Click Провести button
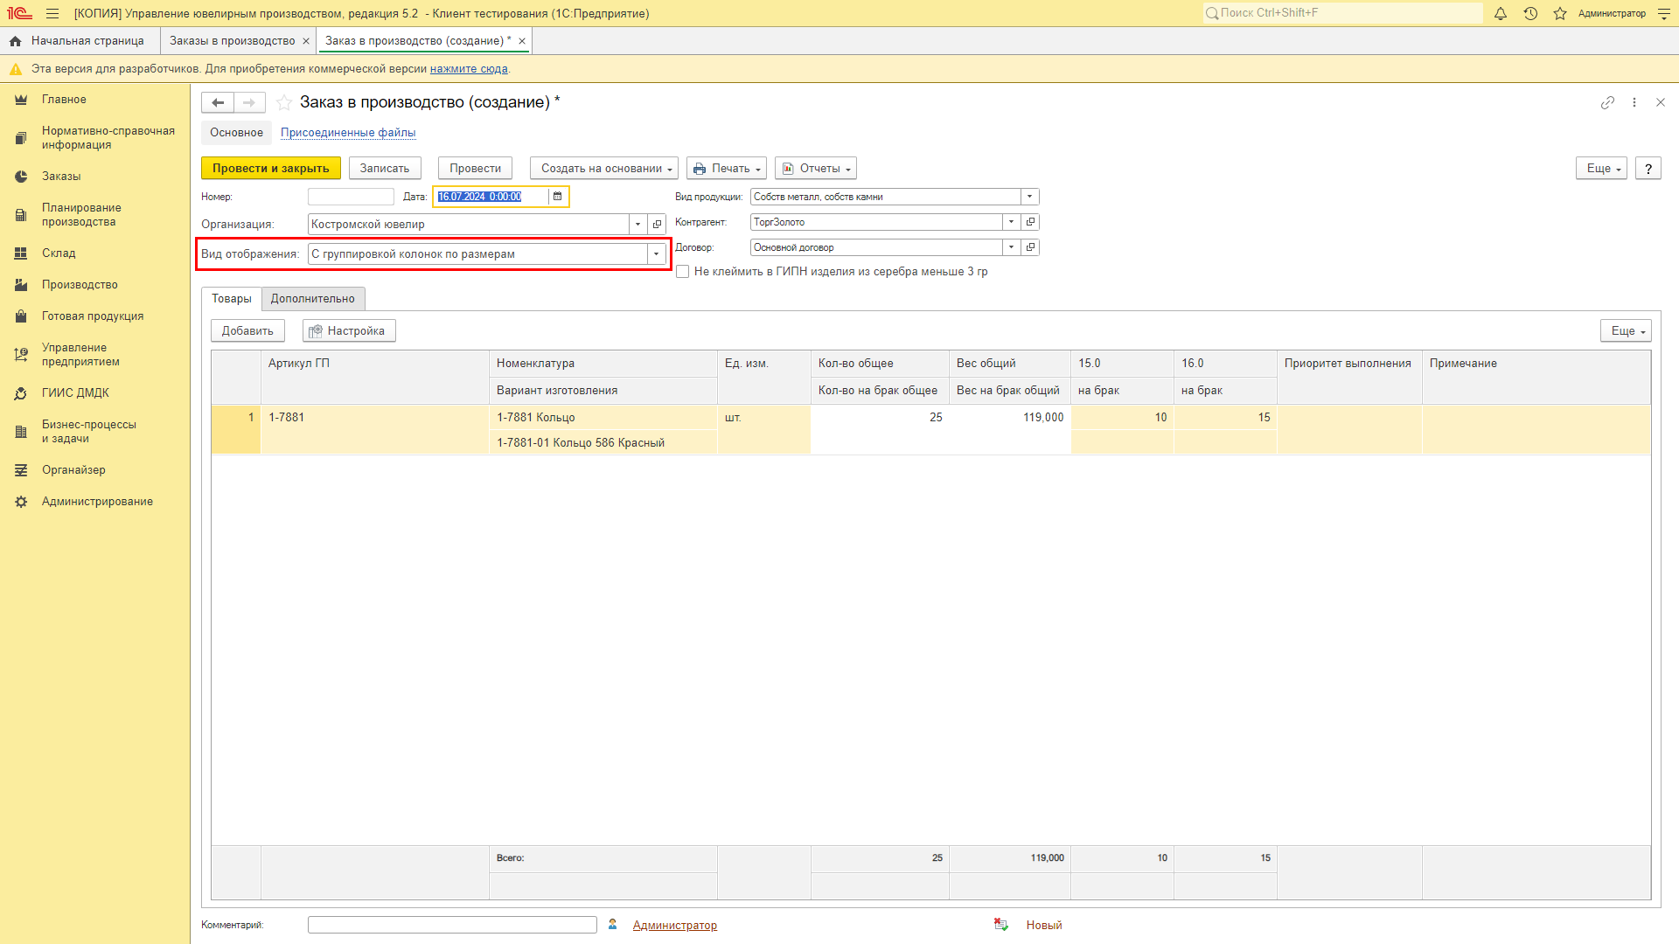1679x944 pixels. 476,169
